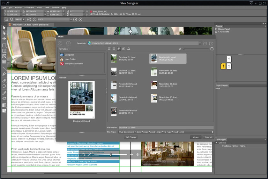Click the File Name input field

coord(166,127)
